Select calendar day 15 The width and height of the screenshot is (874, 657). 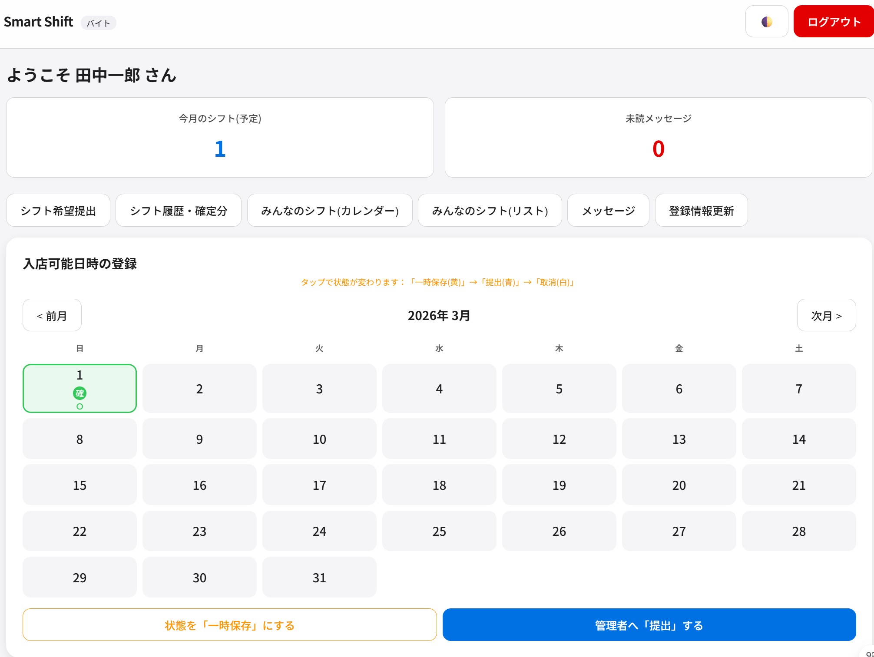(x=79, y=485)
